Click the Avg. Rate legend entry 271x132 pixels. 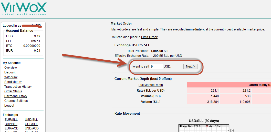coord(190,126)
